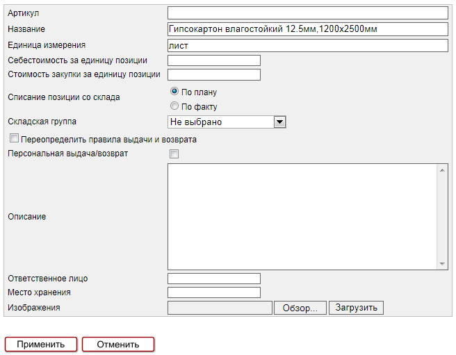Select the По факту radio button
The image size is (456, 355).
[x=174, y=106]
